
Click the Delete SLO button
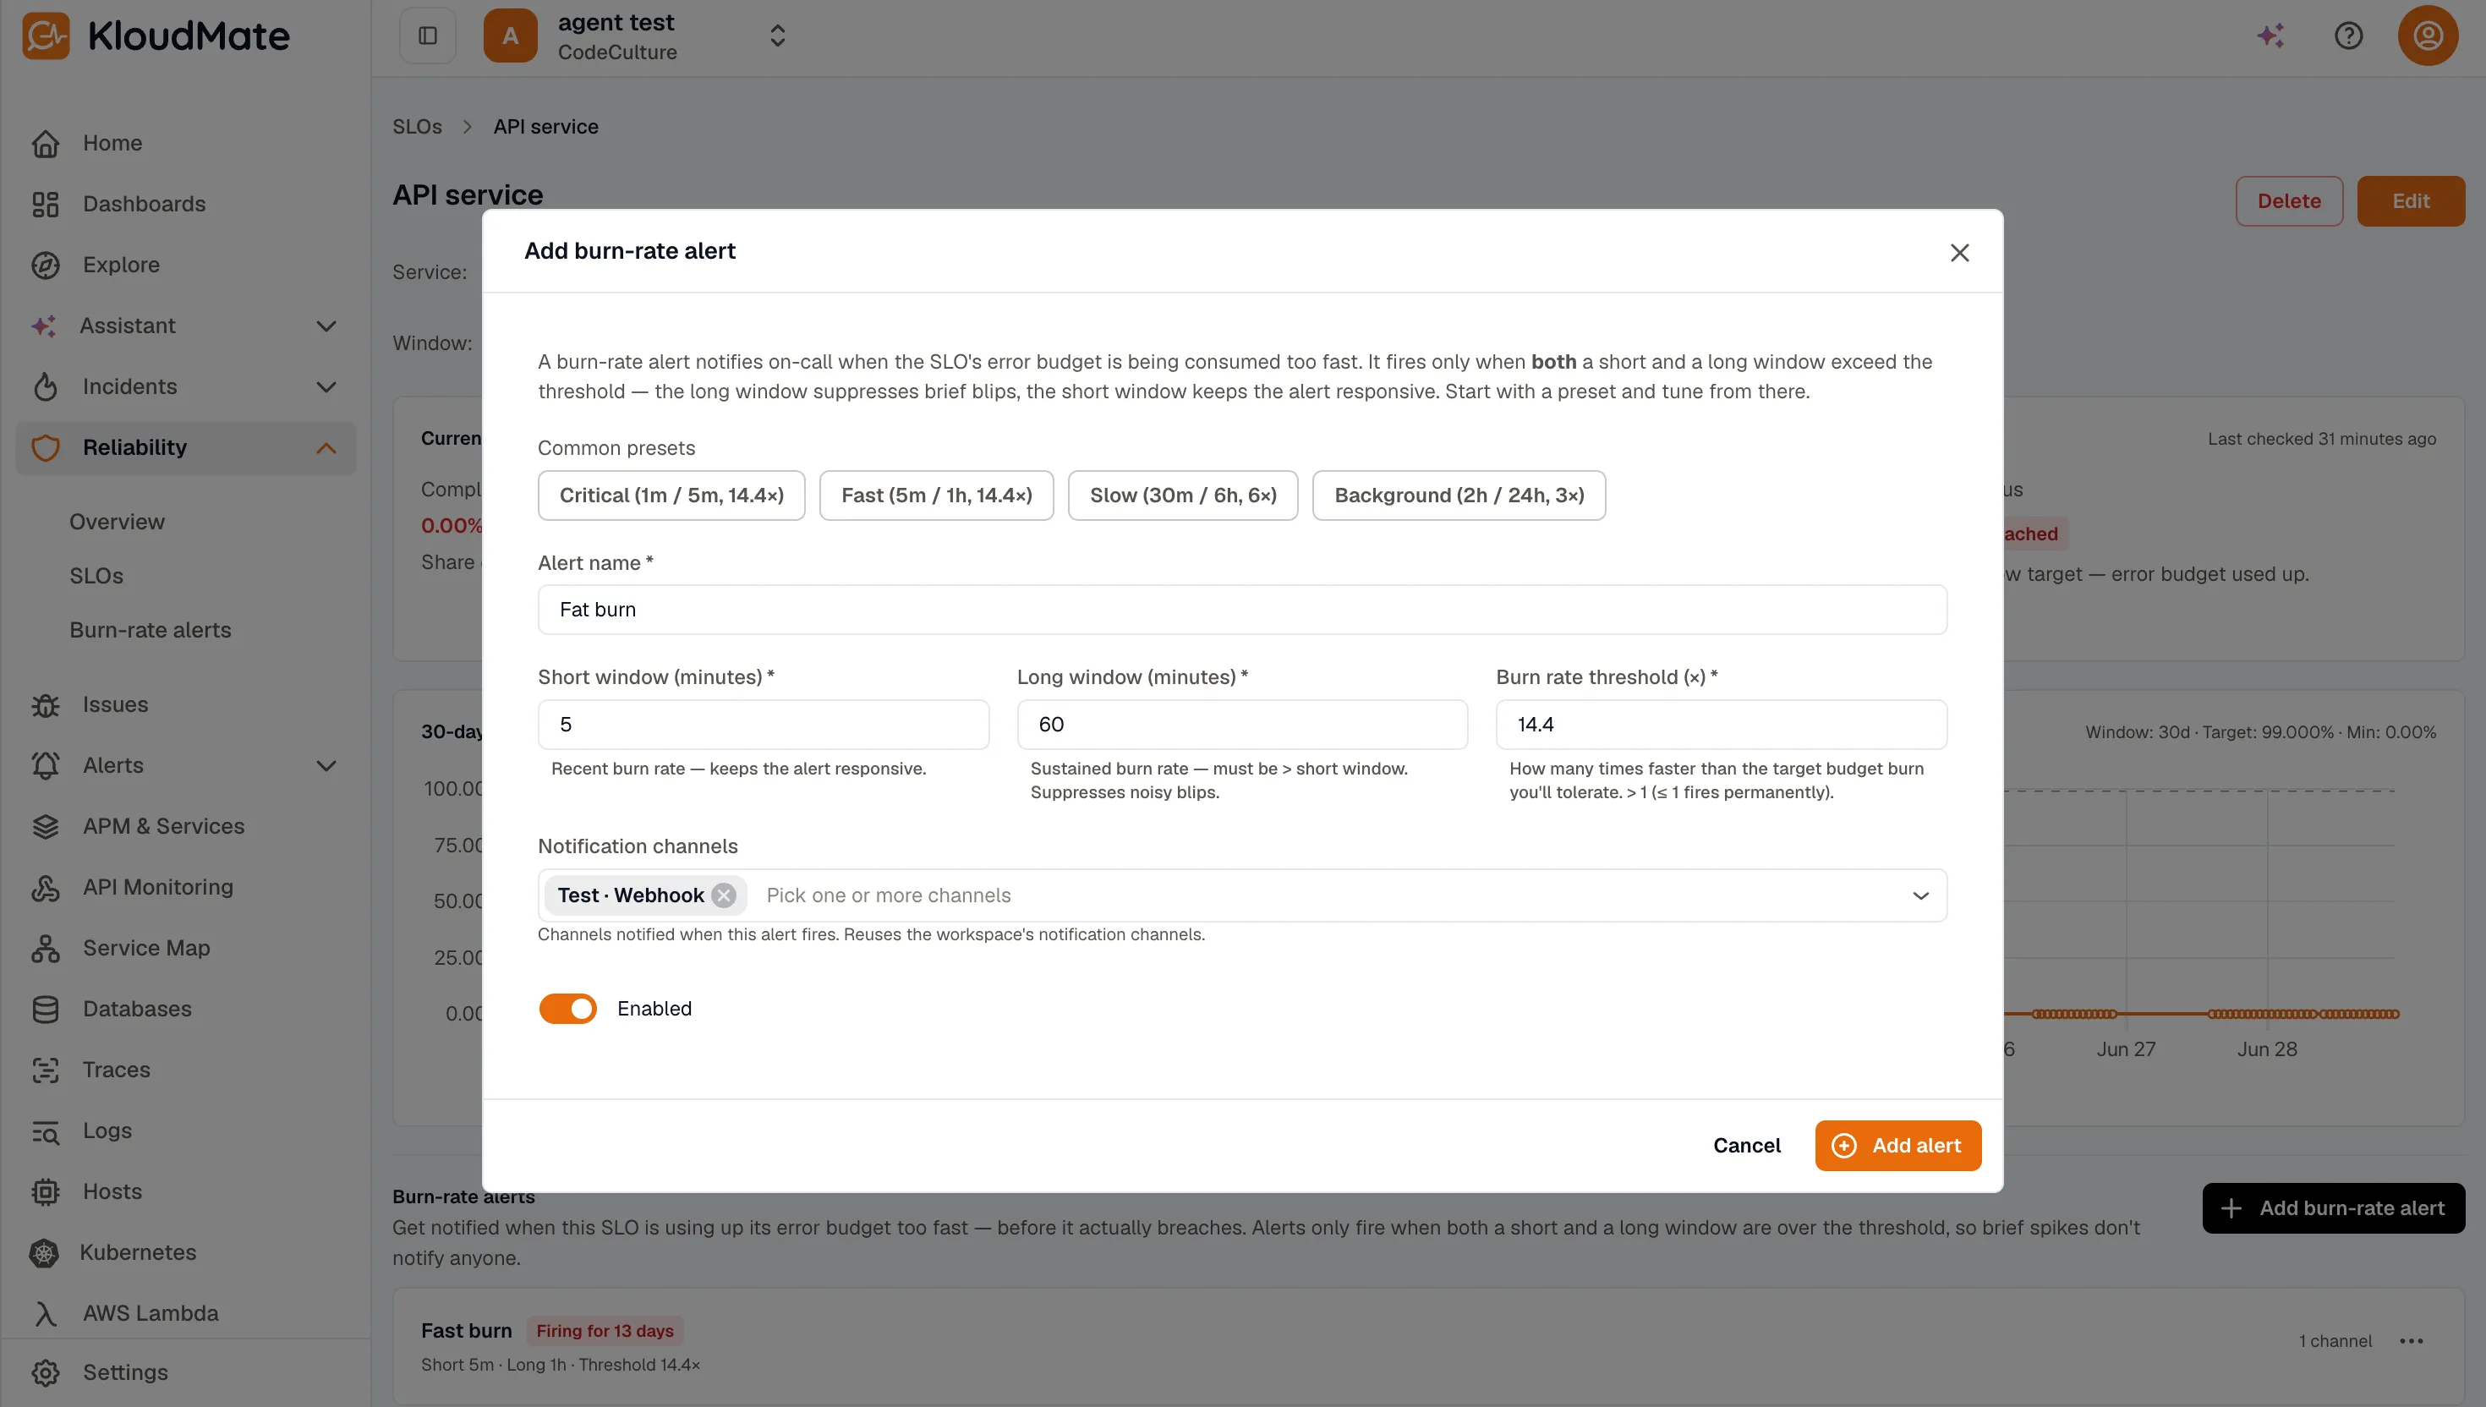2289,201
